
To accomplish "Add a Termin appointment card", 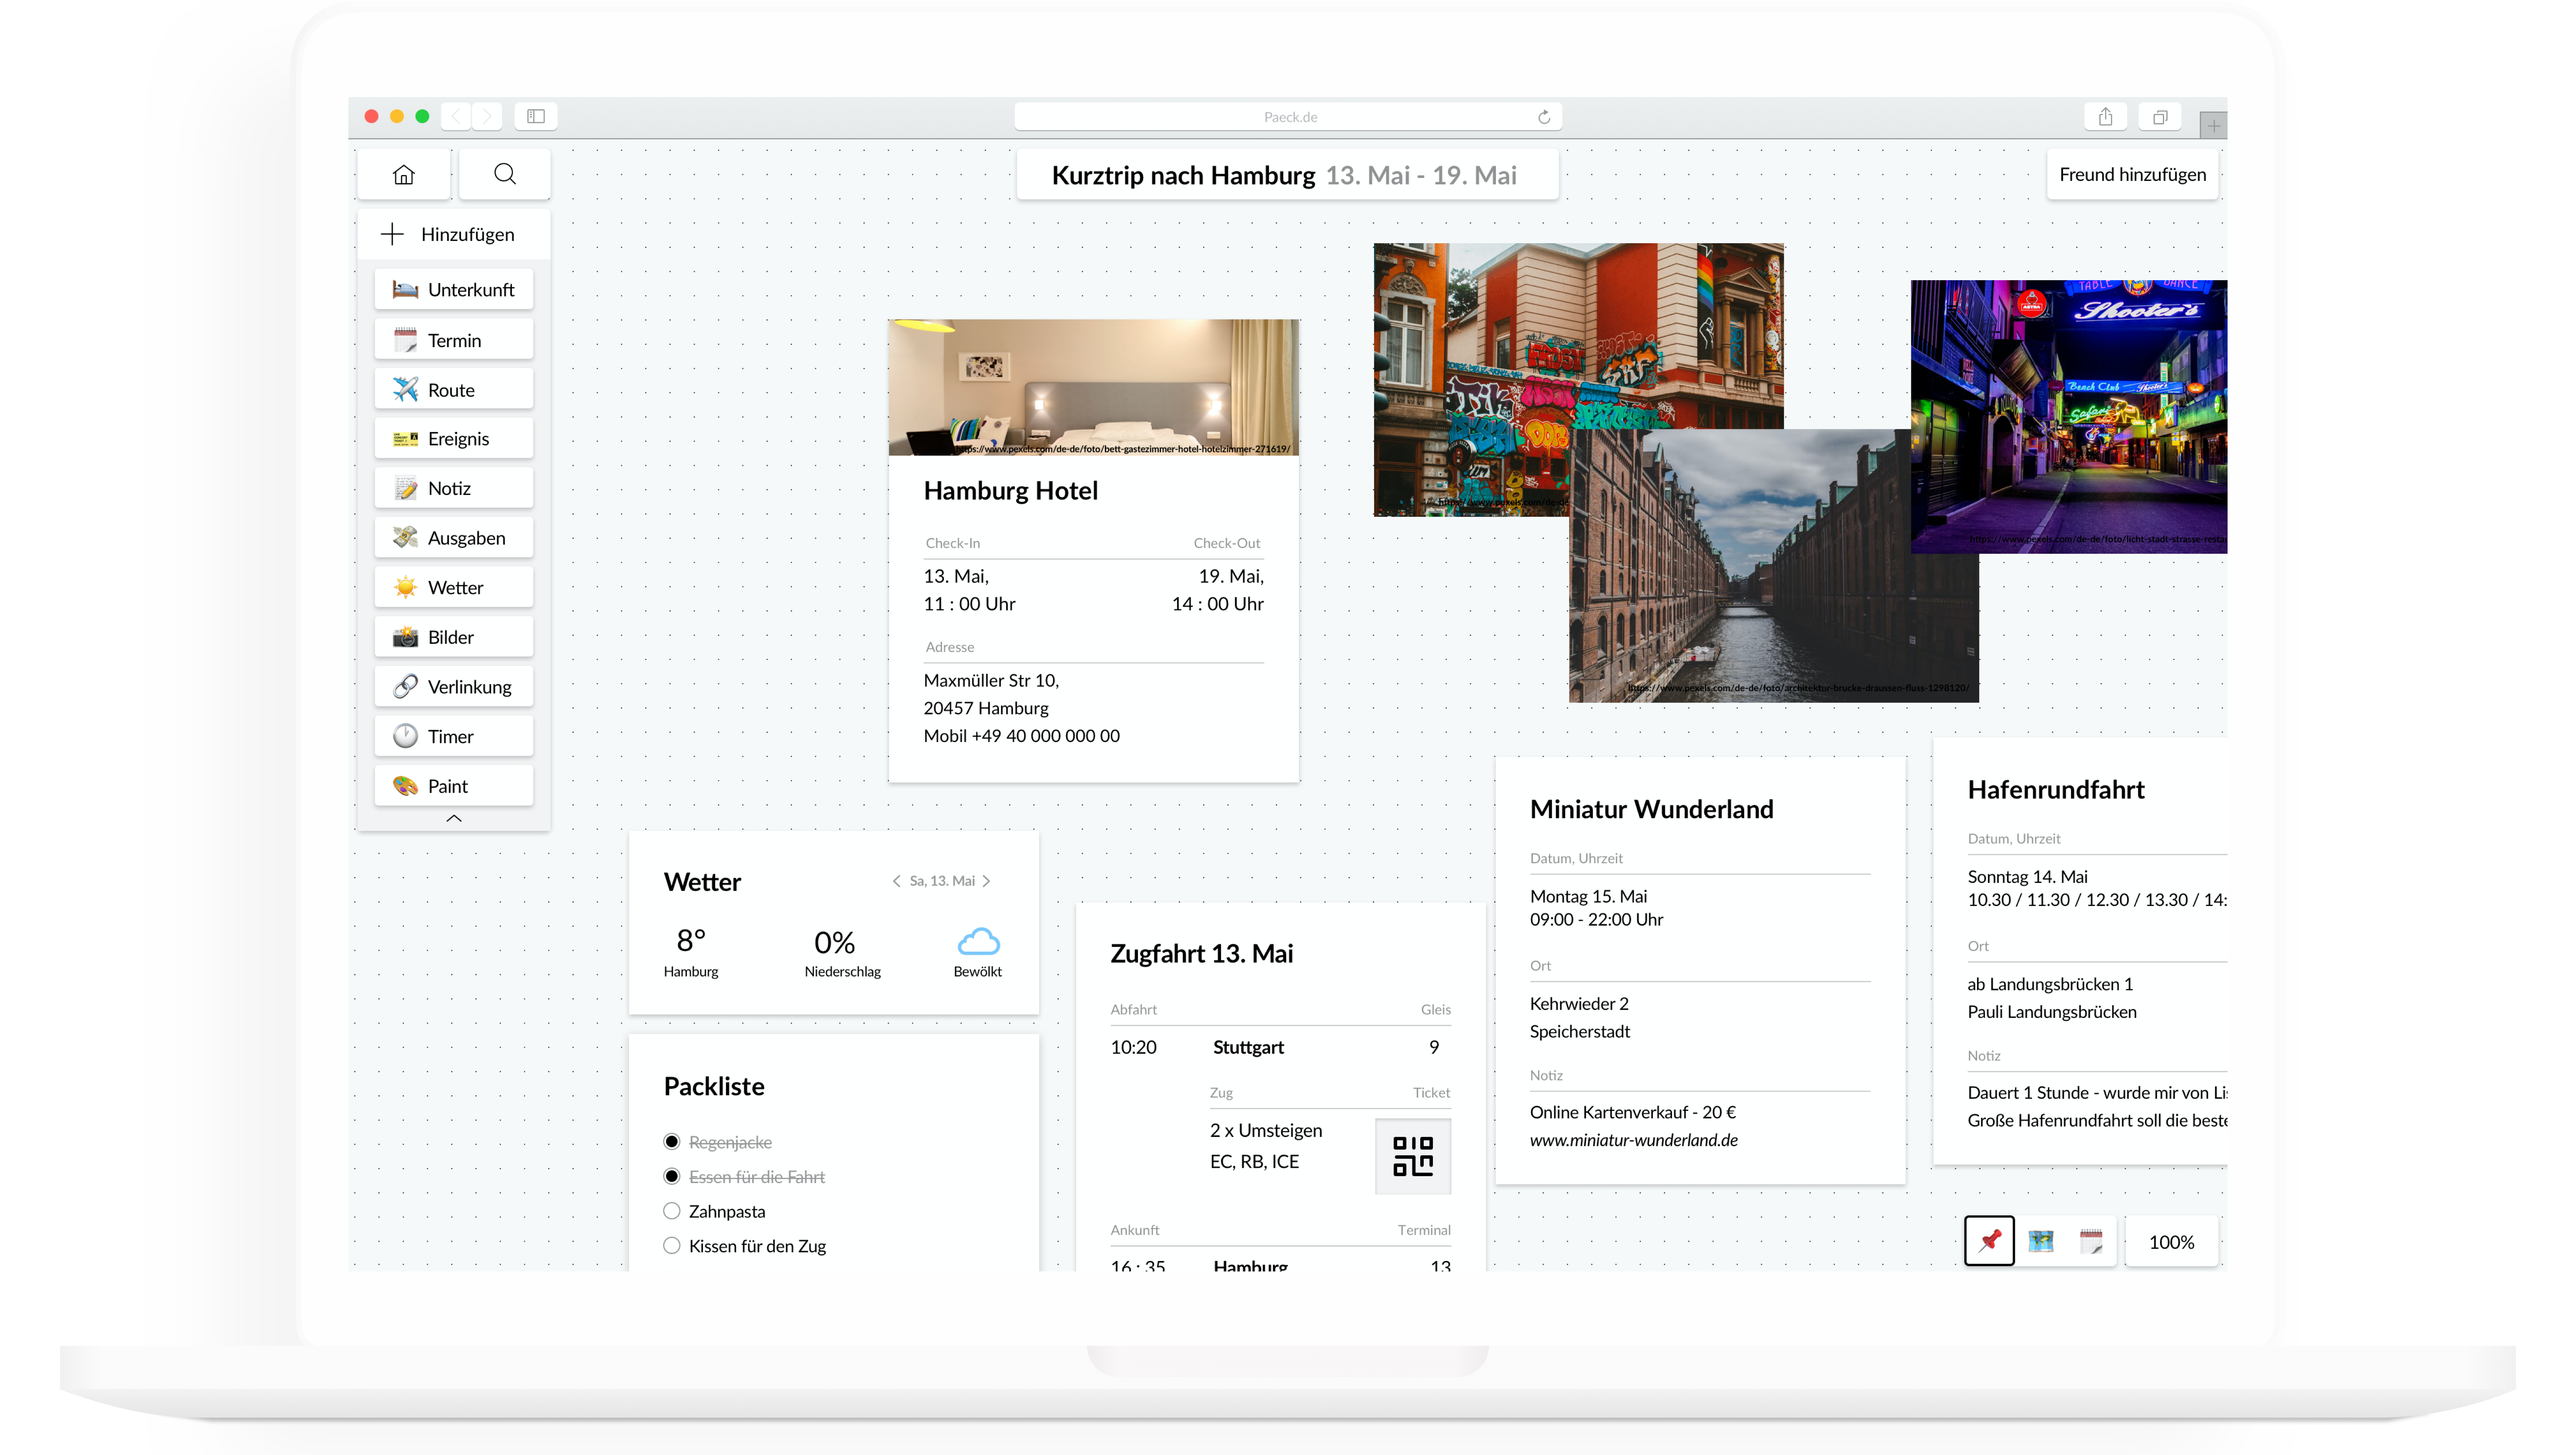I will (x=454, y=340).
